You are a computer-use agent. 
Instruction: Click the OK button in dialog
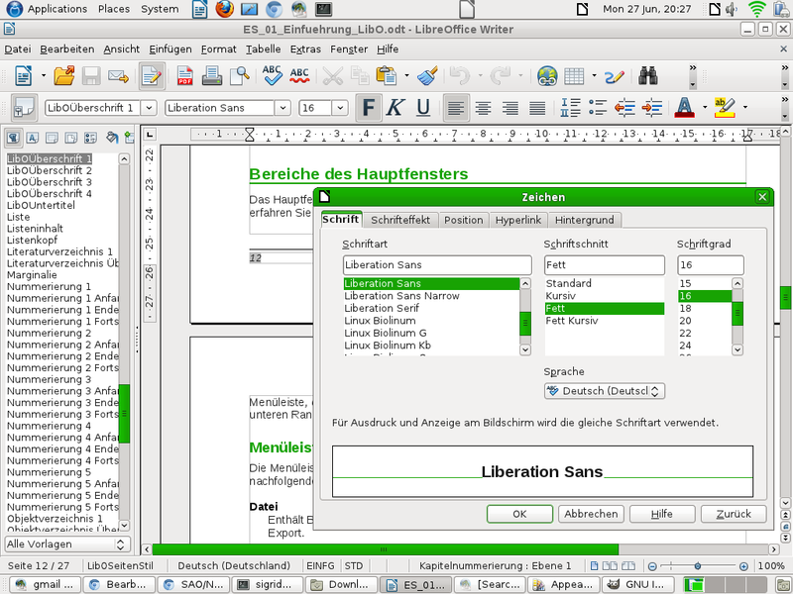519,514
